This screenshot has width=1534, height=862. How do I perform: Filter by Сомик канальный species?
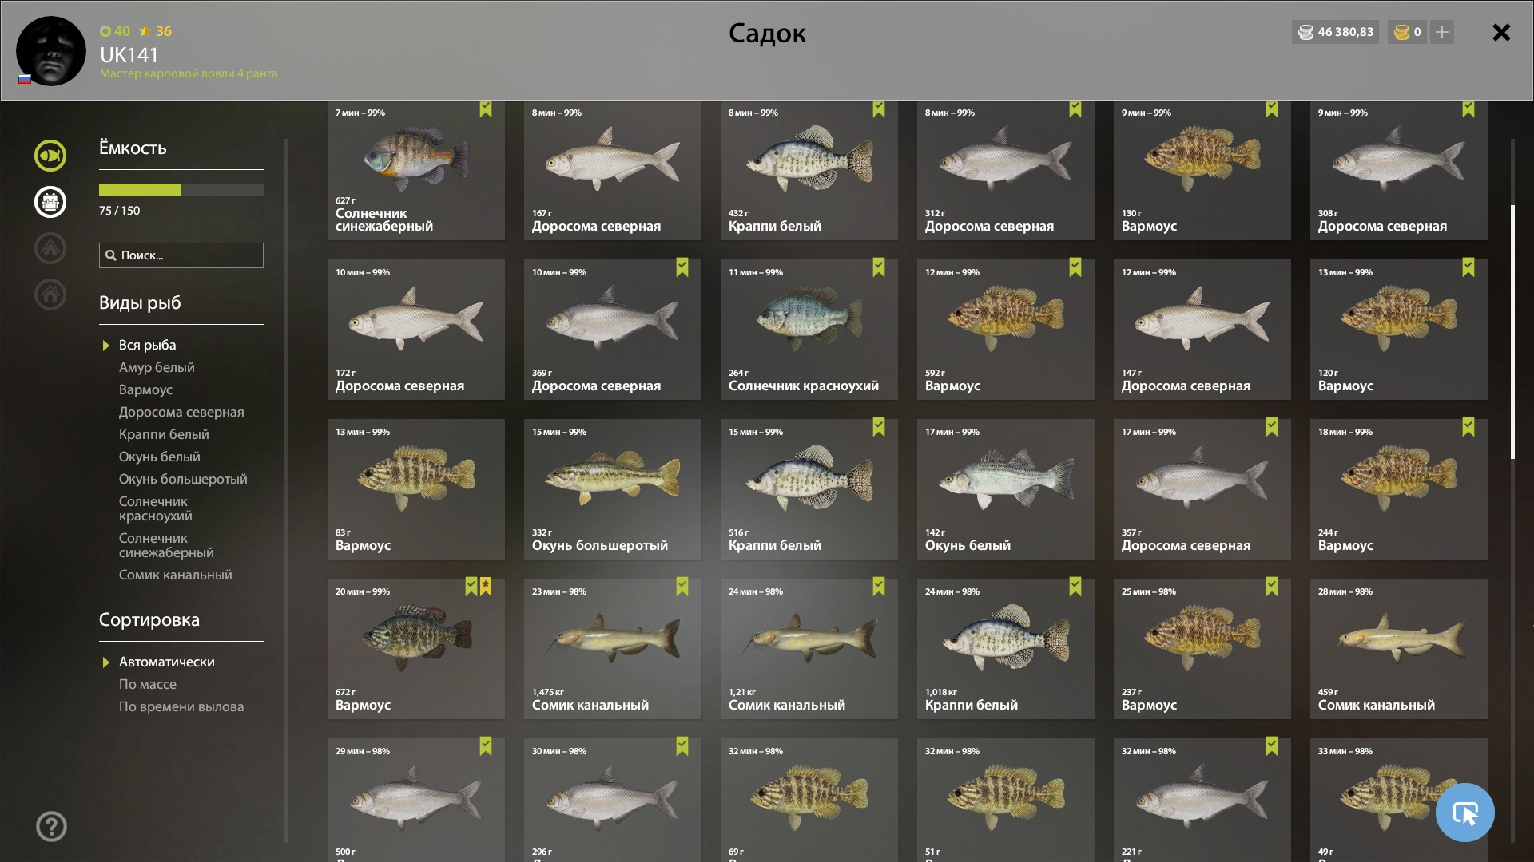coord(176,575)
